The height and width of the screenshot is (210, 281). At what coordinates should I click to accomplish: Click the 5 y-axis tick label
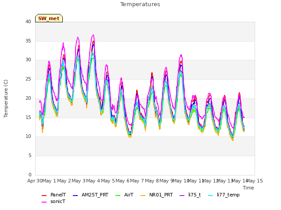coord(30,156)
